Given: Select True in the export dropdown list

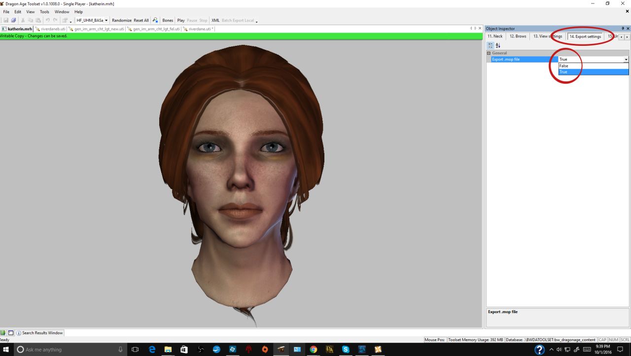Looking at the screenshot, I should point(564,72).
